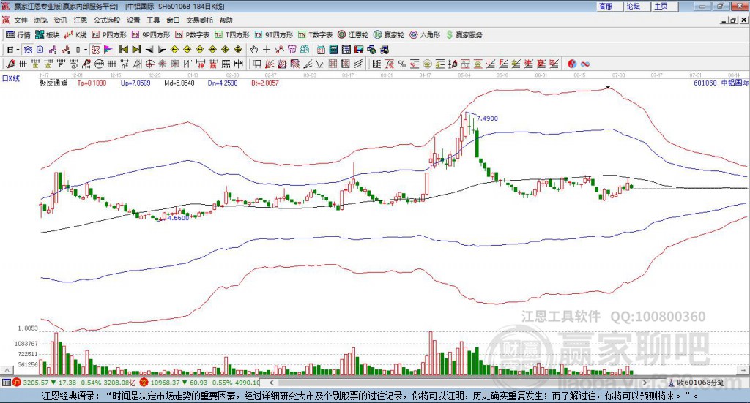Click the percent % tool icon
Image resolution: width=750 pixels, height=403 pixels.
[x=402, y=64]
